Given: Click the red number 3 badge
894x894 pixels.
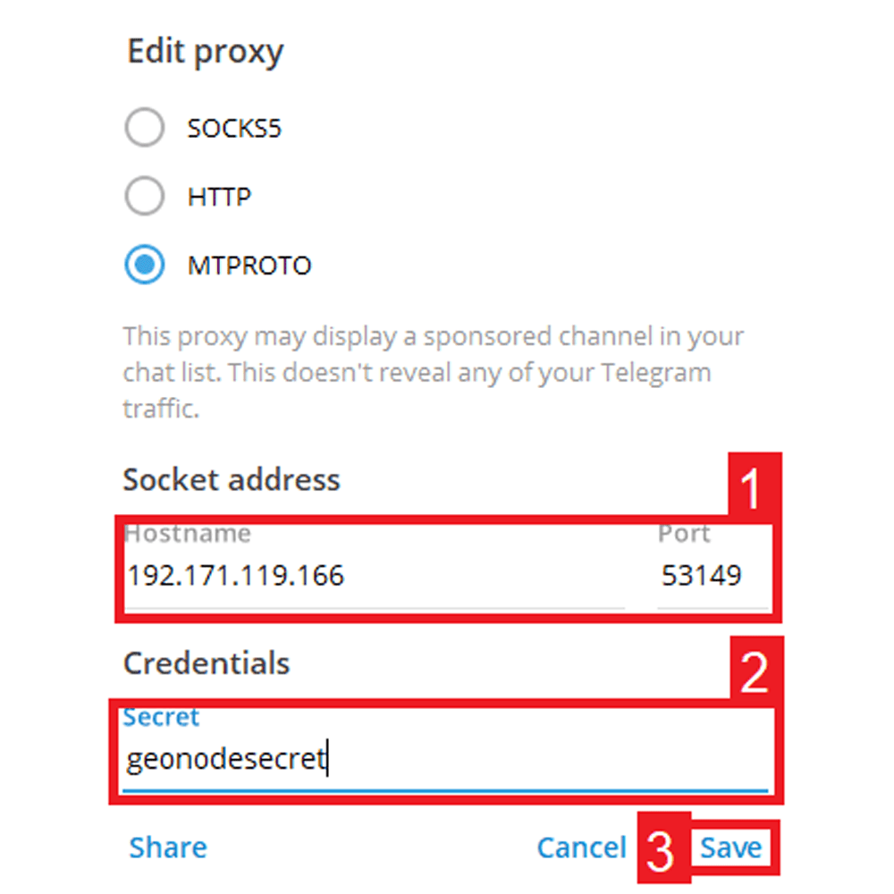Looking at the screenshot, I should click(660, 851).
